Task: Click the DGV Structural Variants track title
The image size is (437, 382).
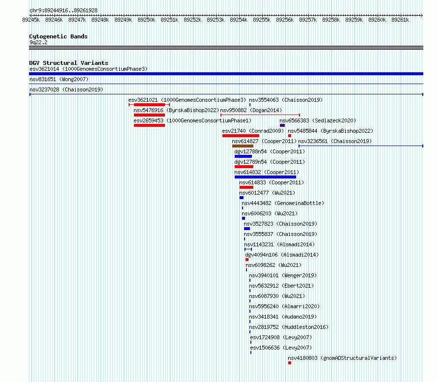Action: click(x=69, y=63)
